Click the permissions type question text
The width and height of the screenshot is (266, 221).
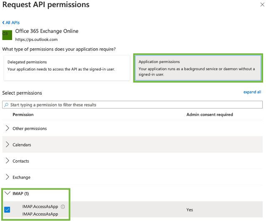59,49
